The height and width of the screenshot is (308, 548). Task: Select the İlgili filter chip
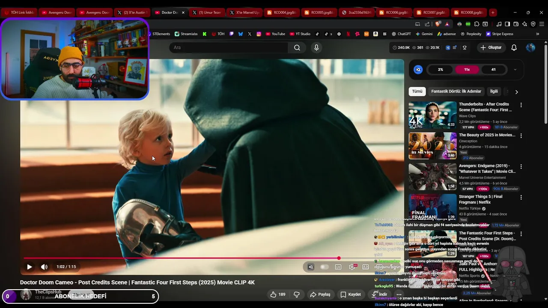coord(494,91)
